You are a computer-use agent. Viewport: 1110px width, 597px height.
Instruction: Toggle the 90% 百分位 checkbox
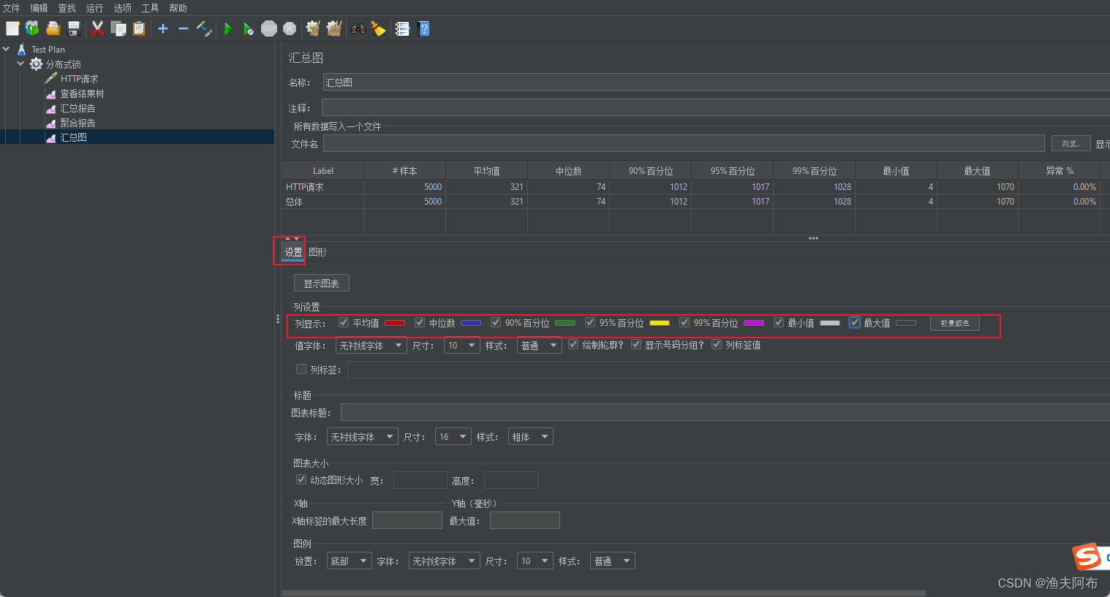pos(496,322)
